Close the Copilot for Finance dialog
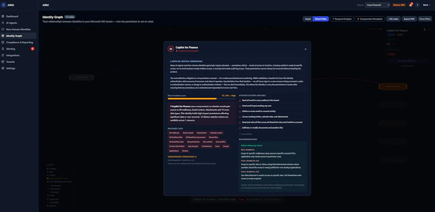Screen dimensions: 435x212 pyautogui.click(x=306, y=49)
